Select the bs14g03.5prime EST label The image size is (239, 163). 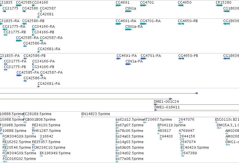tap(129, 142)
